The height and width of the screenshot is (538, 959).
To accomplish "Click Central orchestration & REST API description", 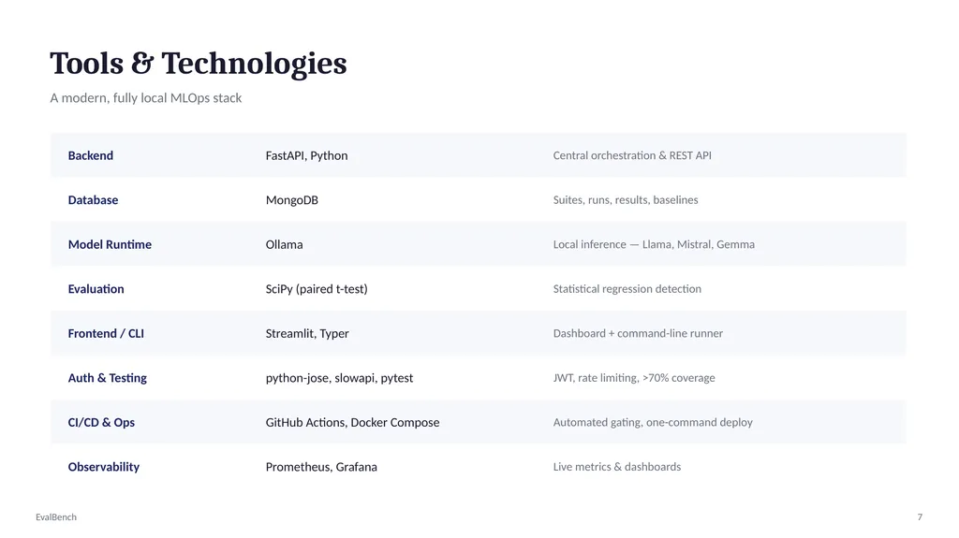I will pos(632,155).
